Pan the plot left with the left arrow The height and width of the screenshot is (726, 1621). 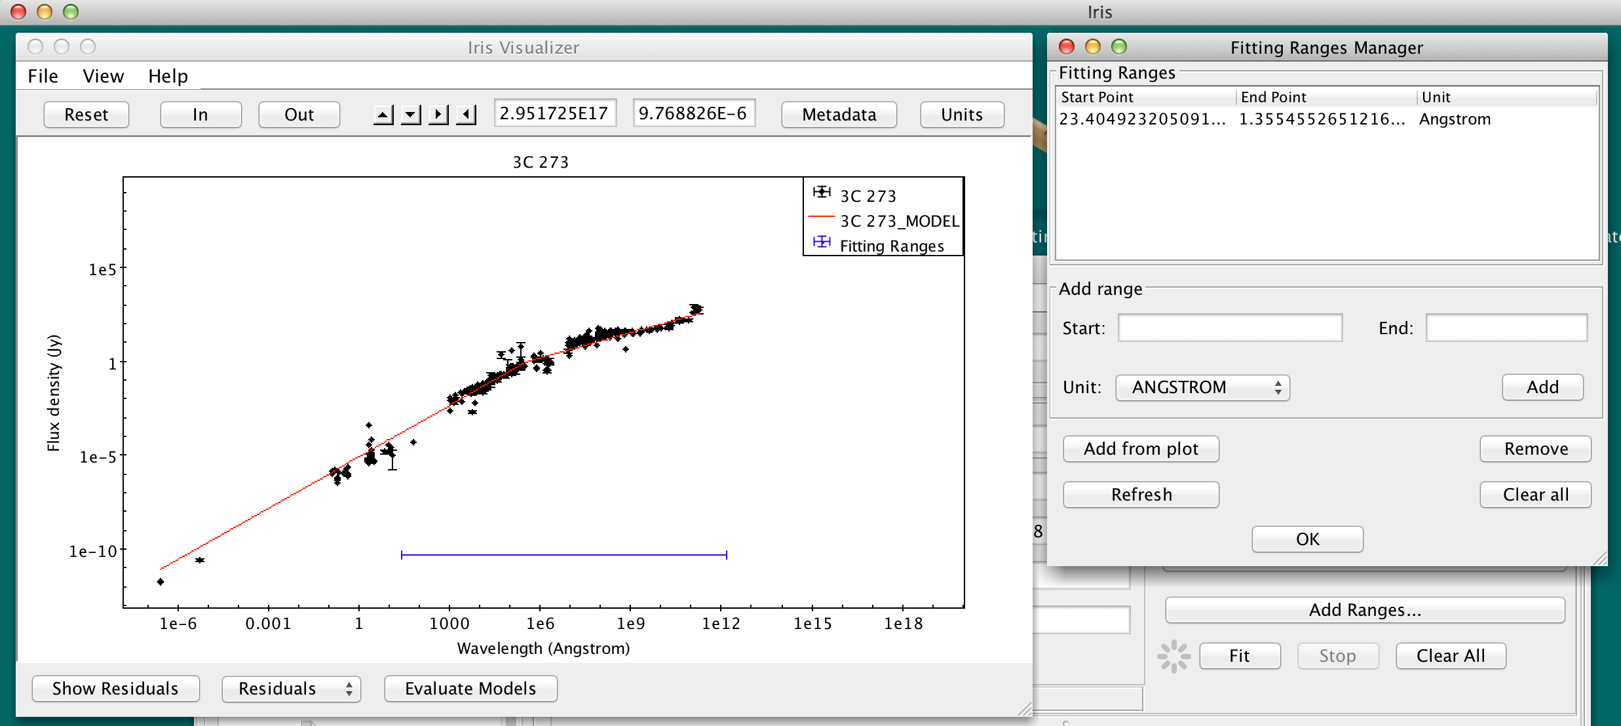(x=466, y=115)
